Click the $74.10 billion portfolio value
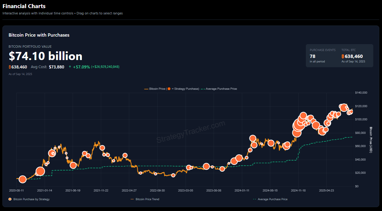This screenshot has width=382, height=211. [x=45, y=56]
